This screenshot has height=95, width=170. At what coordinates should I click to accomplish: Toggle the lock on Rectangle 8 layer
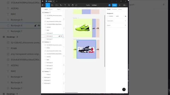point(59,36)
